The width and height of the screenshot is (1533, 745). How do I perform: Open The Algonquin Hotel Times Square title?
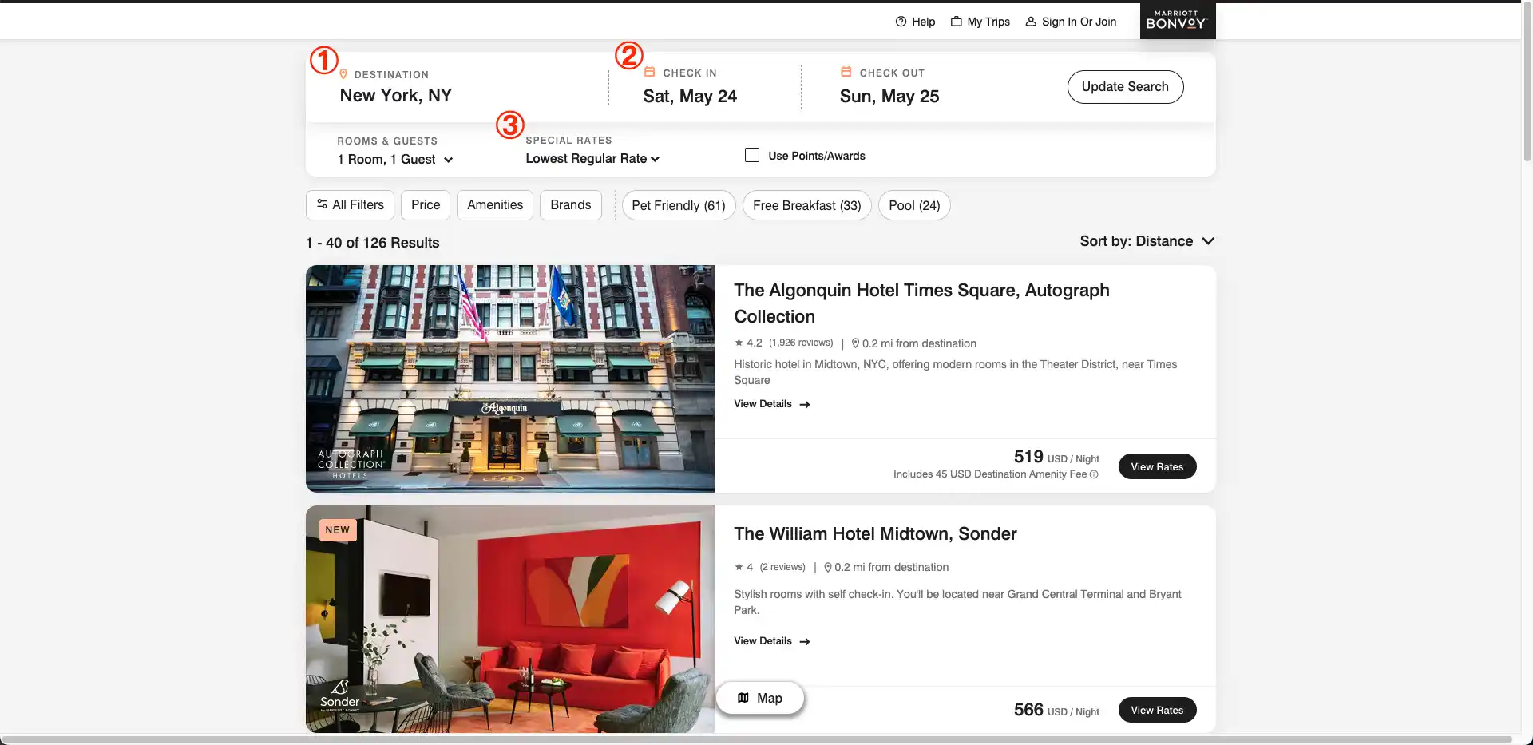921,303
